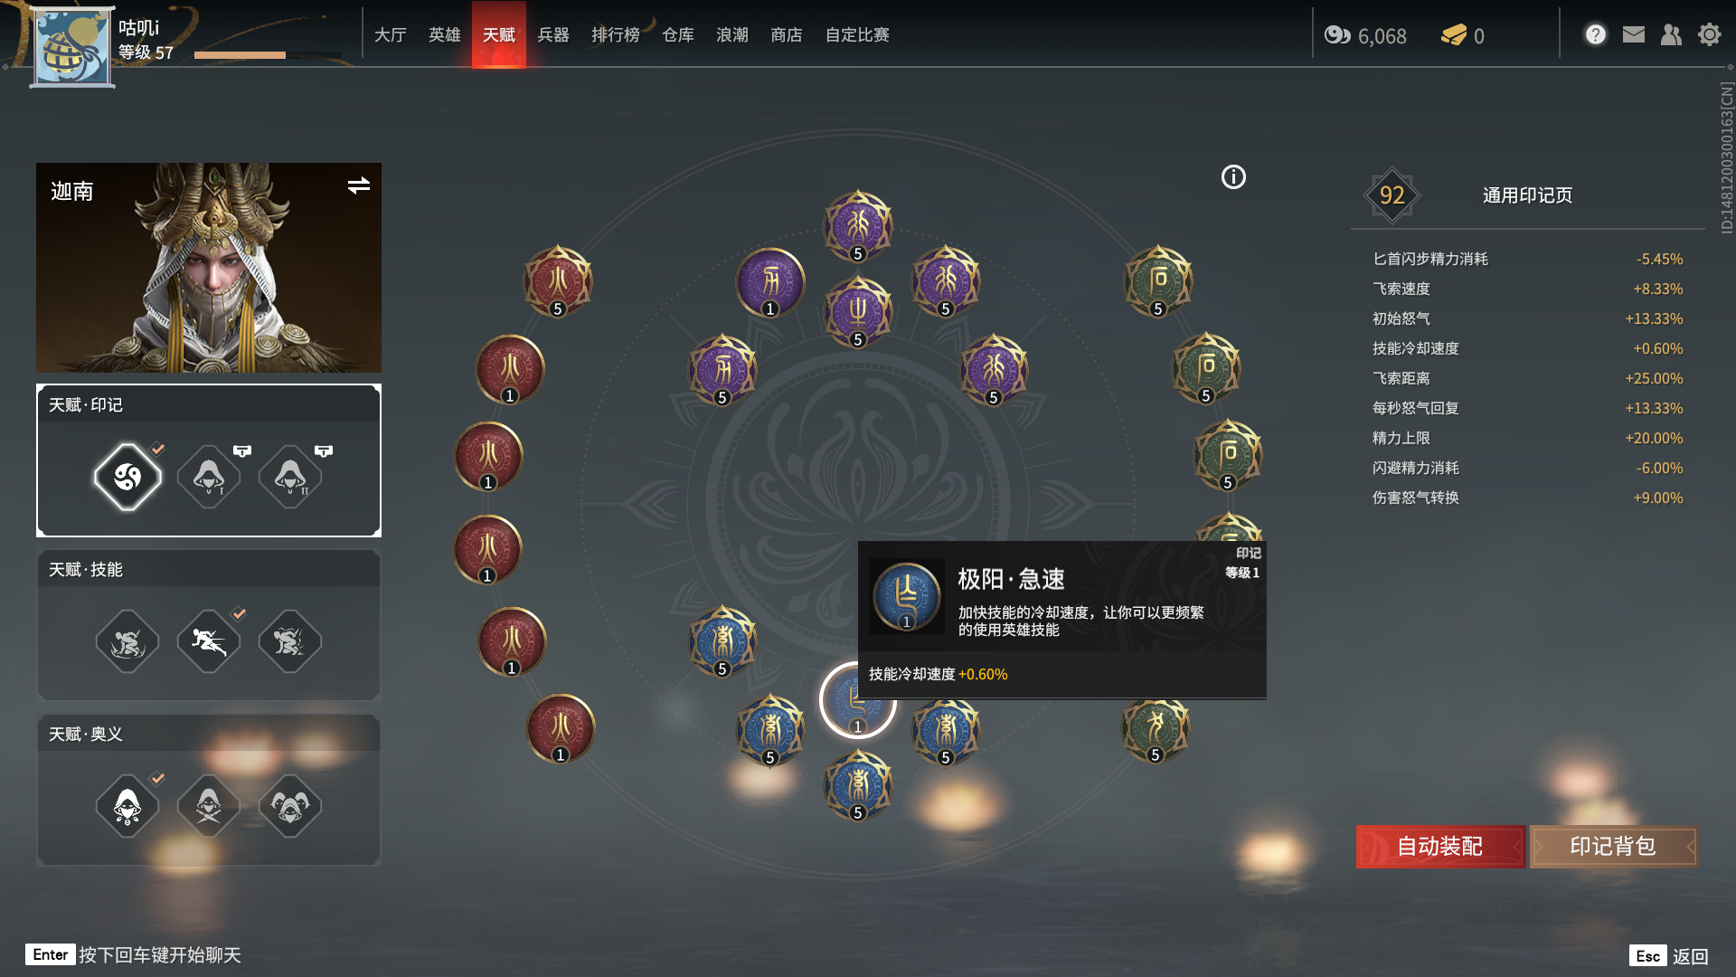The width and height of the screenshot is (1736, 977).
Task: Select the middle running 天赋·技能 skill
Action: tap(209, 641)
